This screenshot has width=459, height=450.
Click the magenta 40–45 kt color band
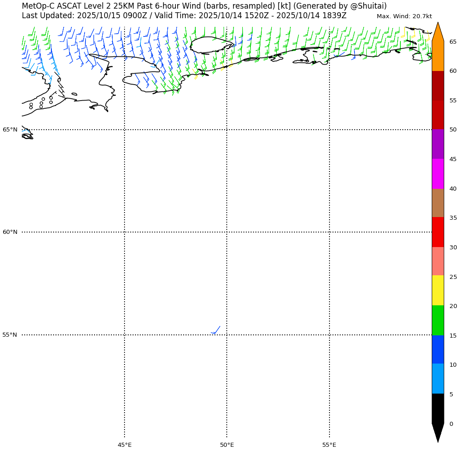(438, 174)
